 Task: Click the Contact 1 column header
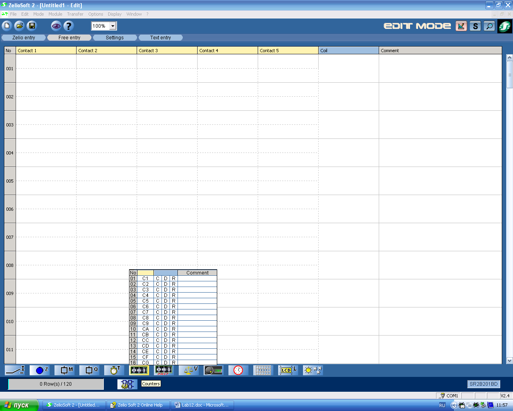click(46, 51)
